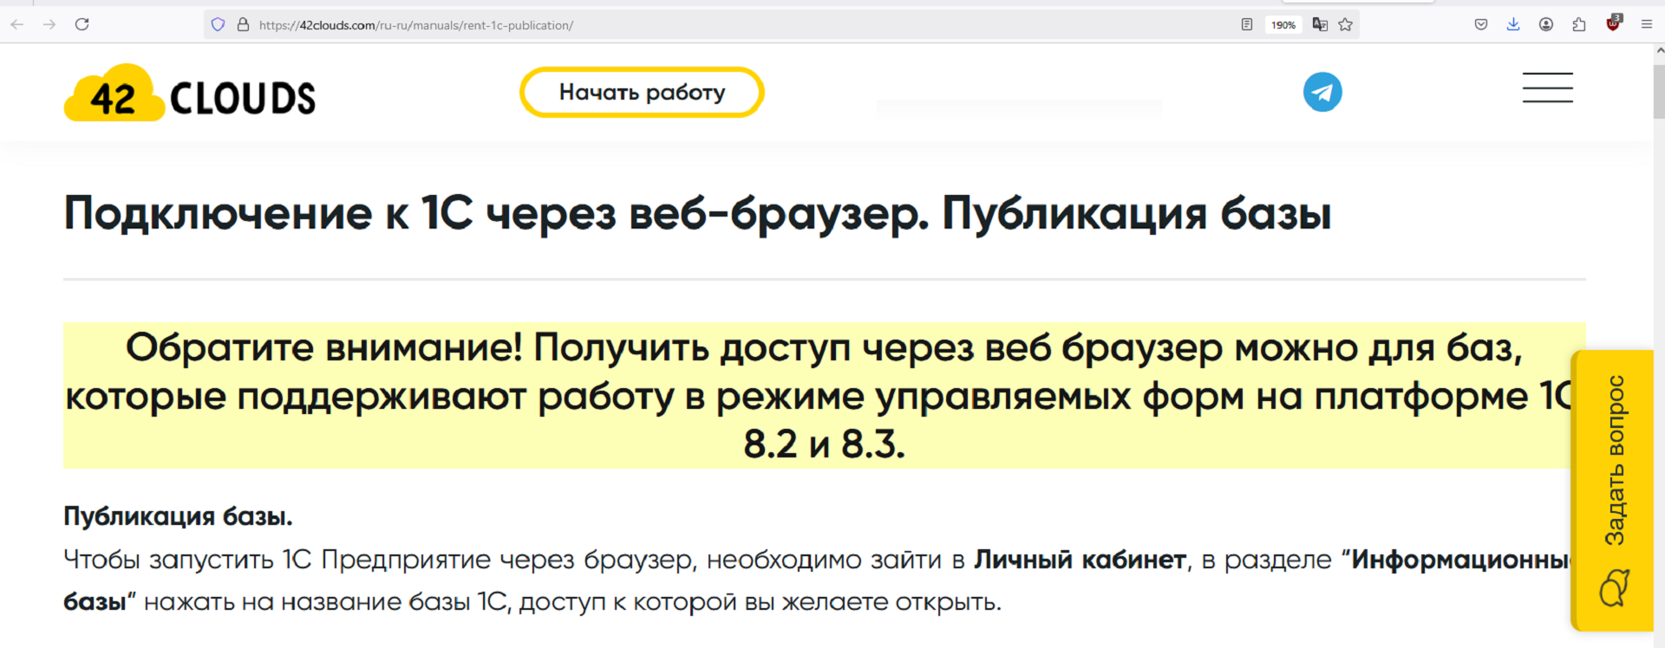
Task: Open the downloads panel
Action: (1513, 25)
